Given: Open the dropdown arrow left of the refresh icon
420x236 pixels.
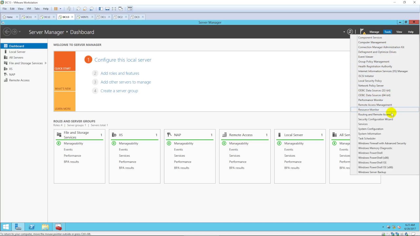Looking at the screenshot, I should click(344, 32).
